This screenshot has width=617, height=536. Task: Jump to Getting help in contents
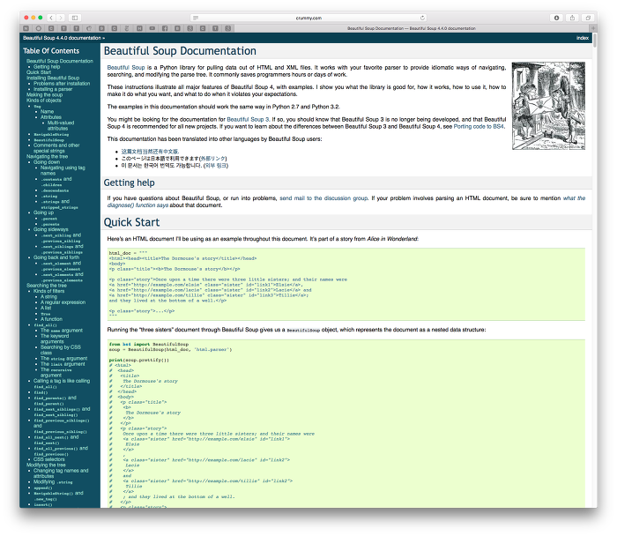[47, 67]
